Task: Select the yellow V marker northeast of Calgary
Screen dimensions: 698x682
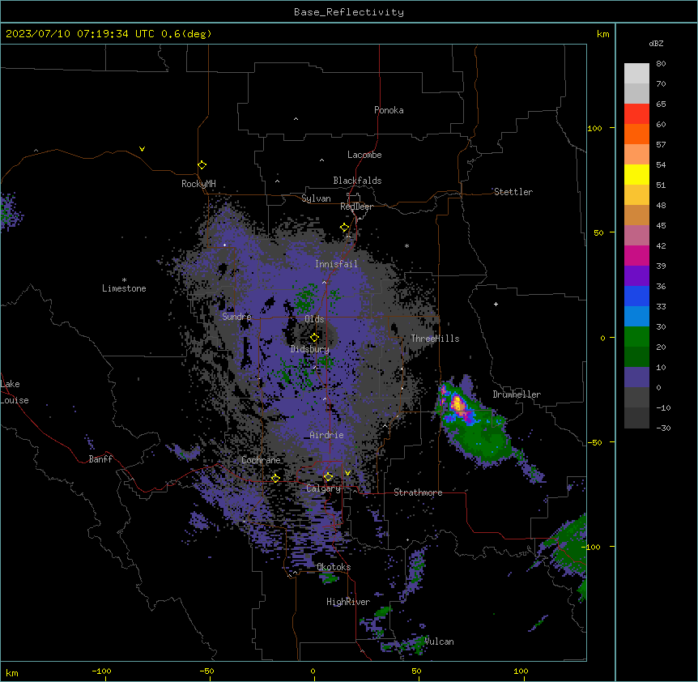Action: 347,473
